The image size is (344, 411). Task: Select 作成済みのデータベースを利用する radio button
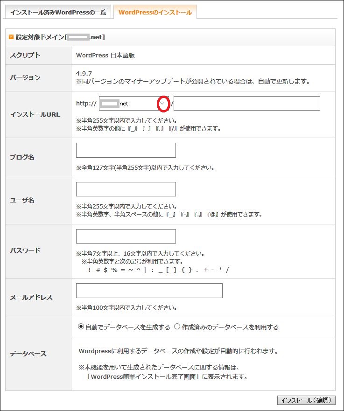(177, 327)
